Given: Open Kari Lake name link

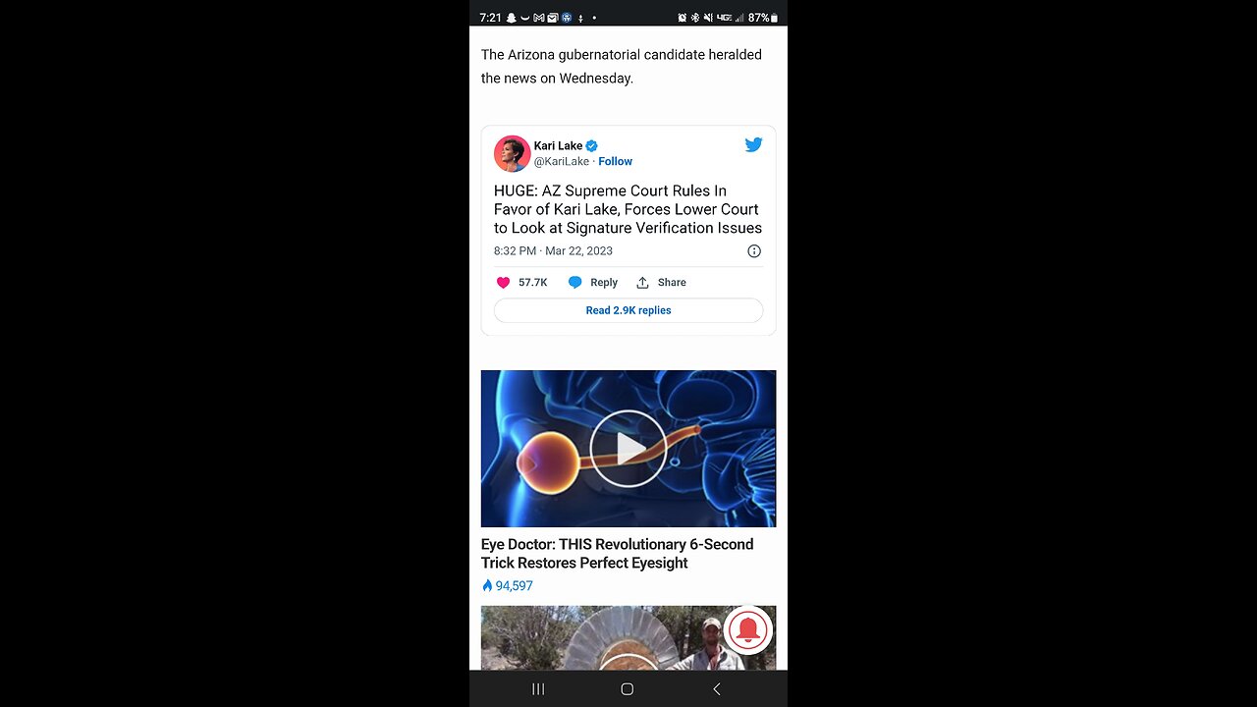Looking at the screenshot, I should click(x=558, y=146).
